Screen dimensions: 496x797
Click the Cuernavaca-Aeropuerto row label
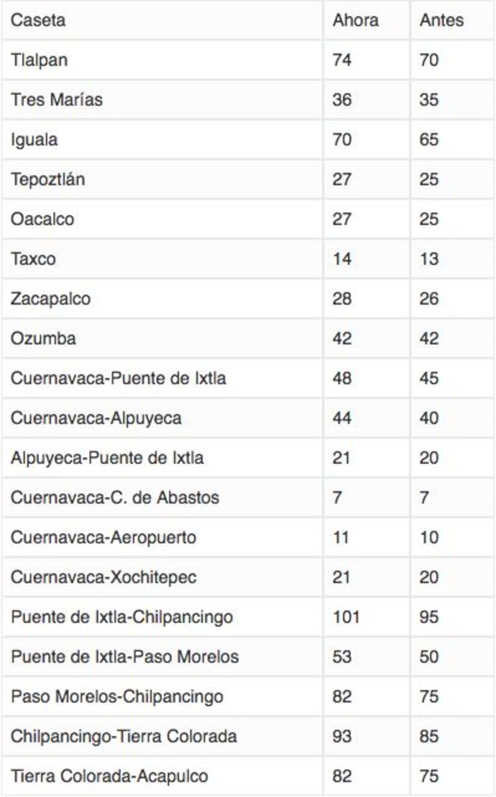point(103,537)
